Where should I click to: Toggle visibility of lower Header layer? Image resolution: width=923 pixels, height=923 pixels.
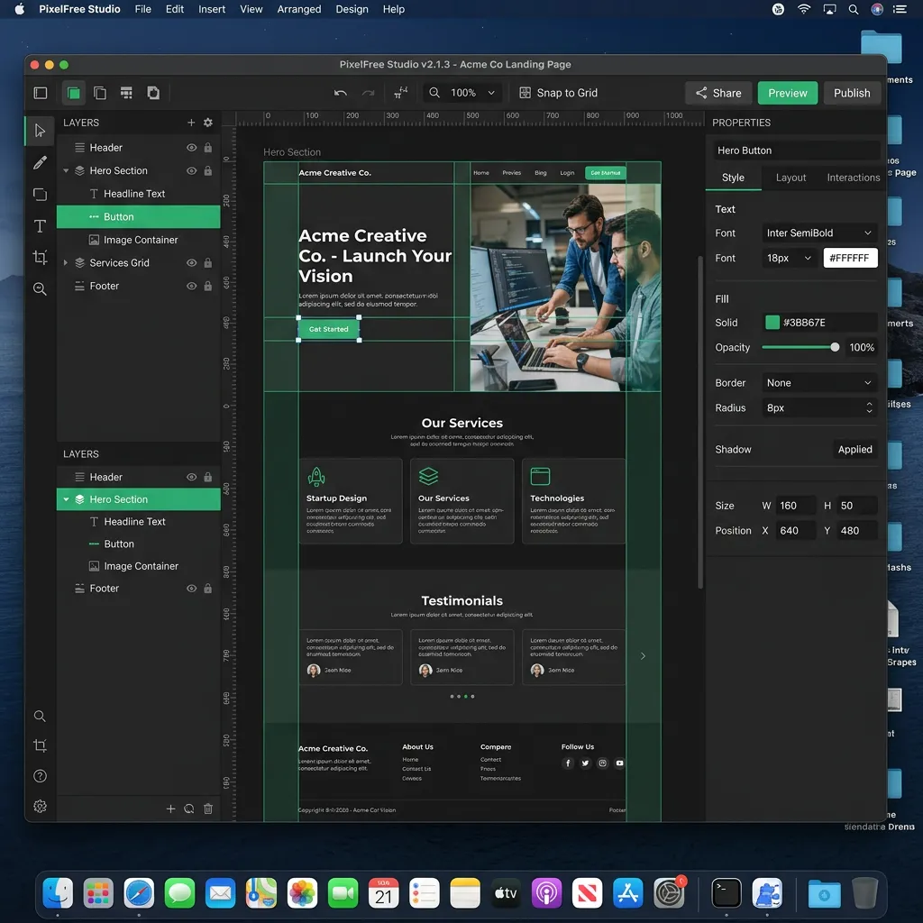(191, 478)
